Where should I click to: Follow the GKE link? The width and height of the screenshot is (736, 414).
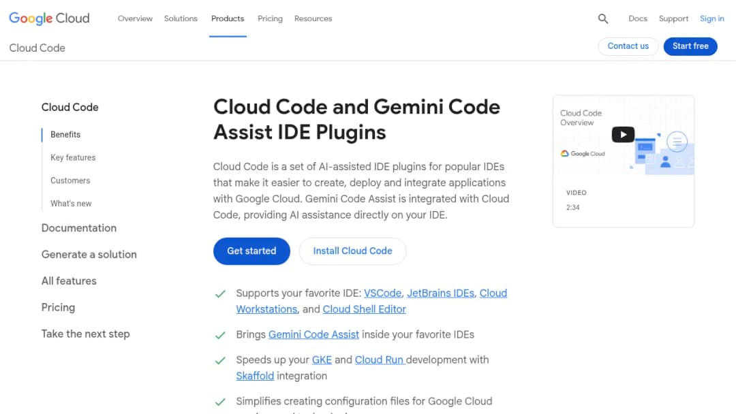click(322, 360)
